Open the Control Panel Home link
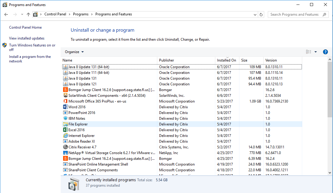The height and width of the screenshot is (193, 333). pos(25,27)
